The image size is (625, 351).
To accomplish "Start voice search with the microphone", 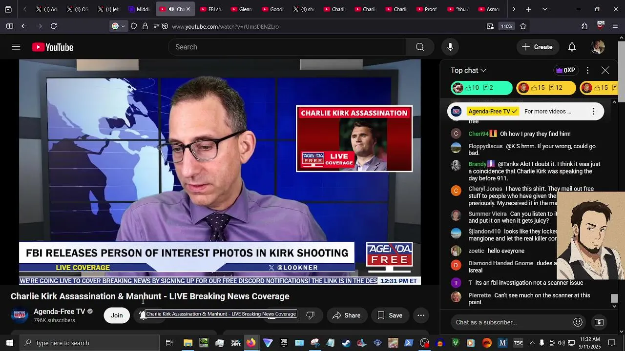I will [450, 47].
